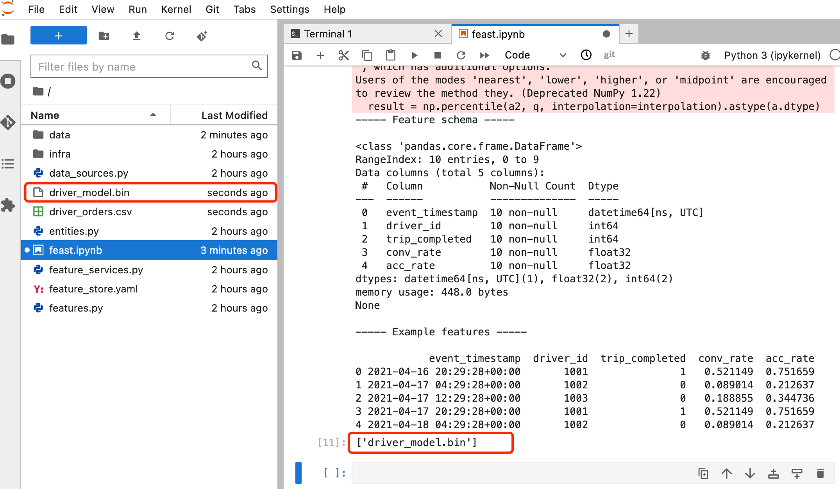Click the save notebook icon
This screenshot has height=489, width=840.
click(297, 55)
